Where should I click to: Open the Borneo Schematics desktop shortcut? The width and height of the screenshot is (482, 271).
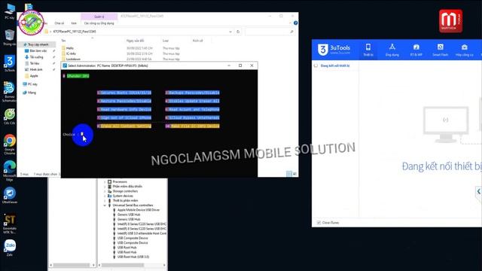click(9, 92)
